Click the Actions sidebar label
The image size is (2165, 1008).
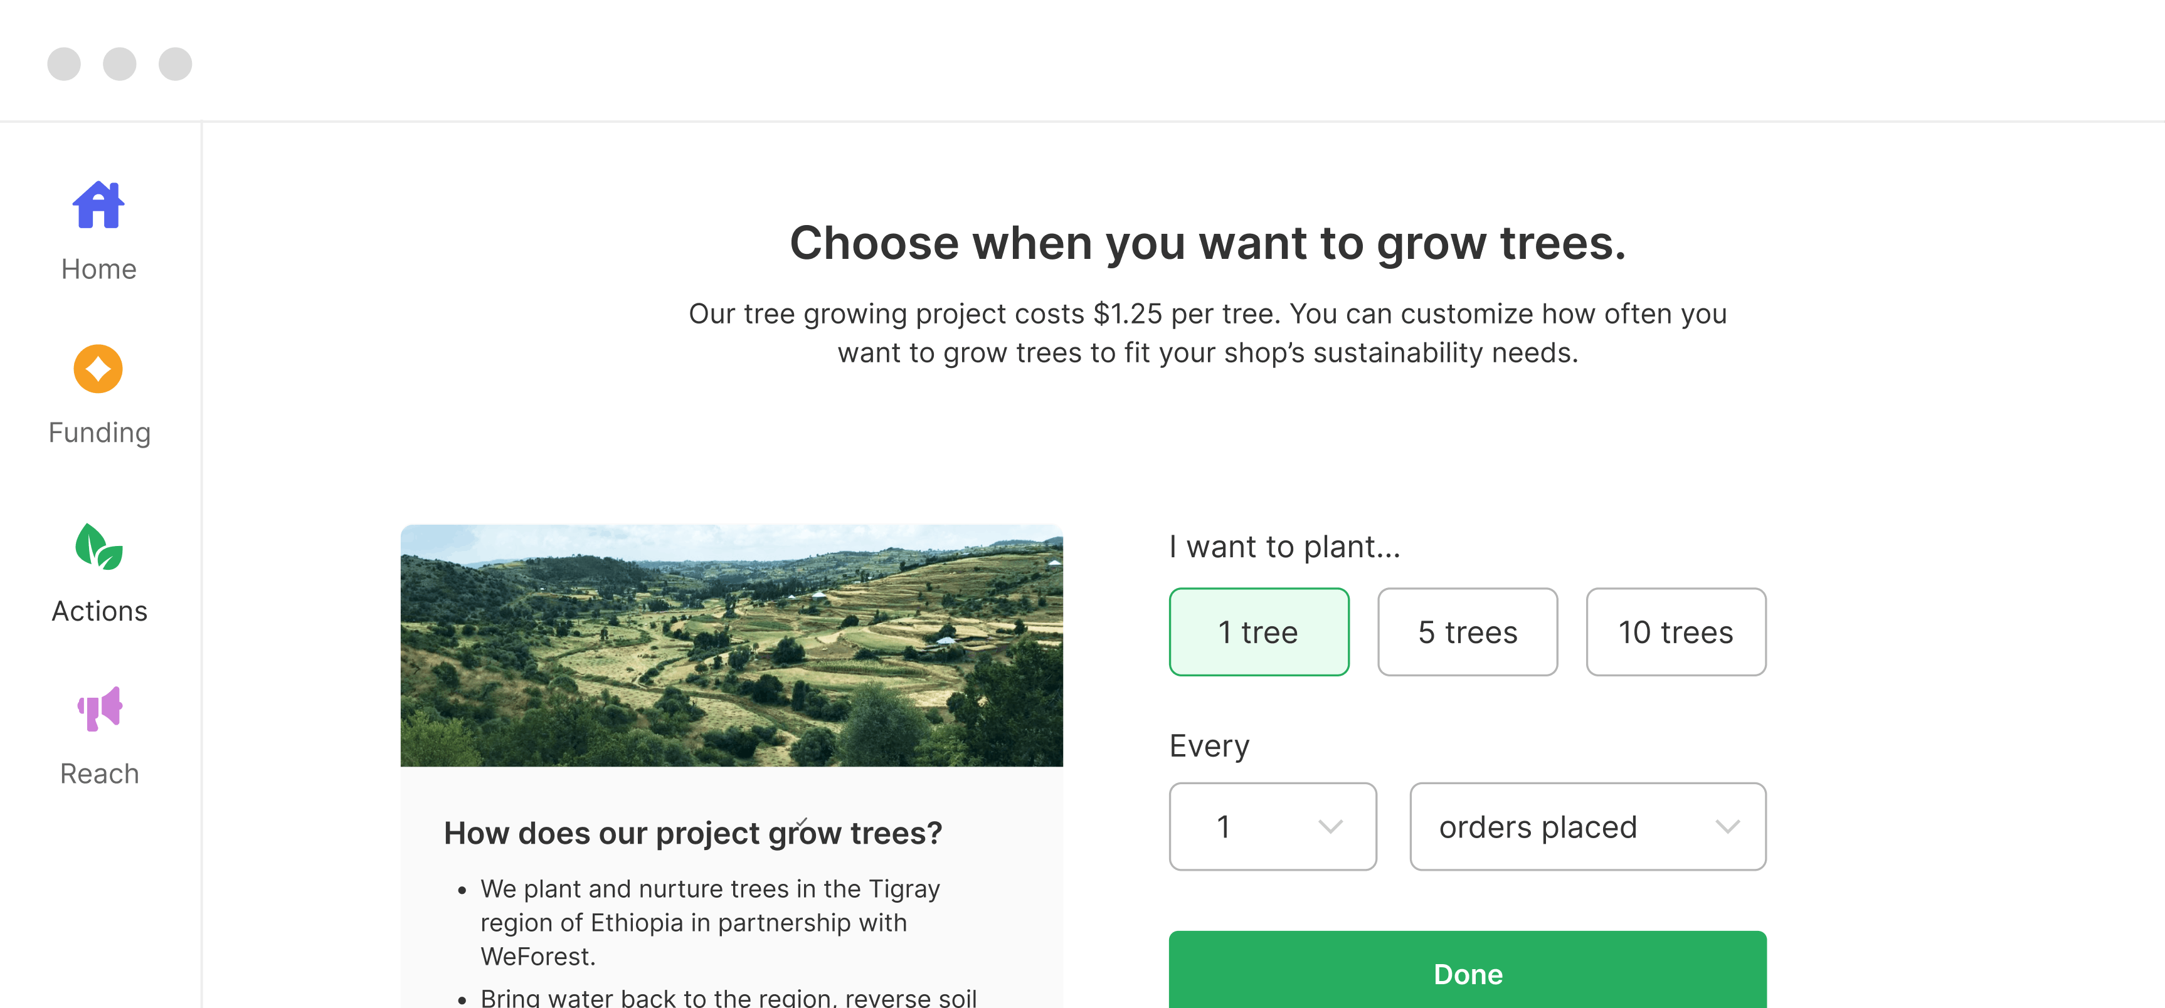click(99, 611)
